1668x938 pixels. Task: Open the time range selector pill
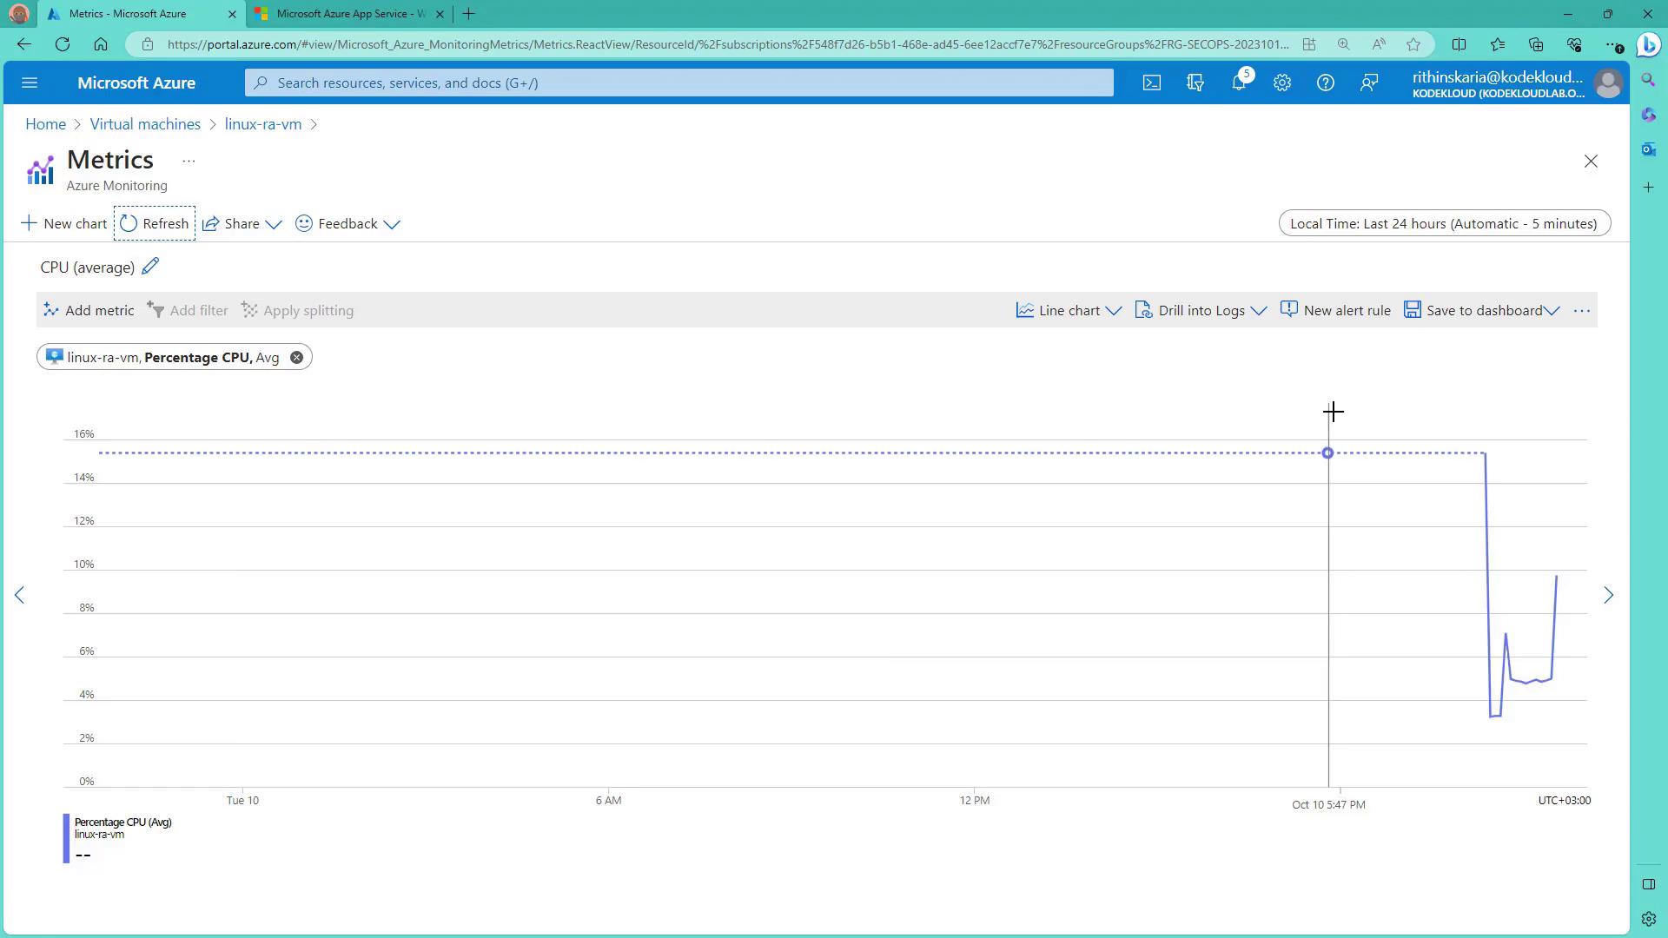click(1444, 223)
